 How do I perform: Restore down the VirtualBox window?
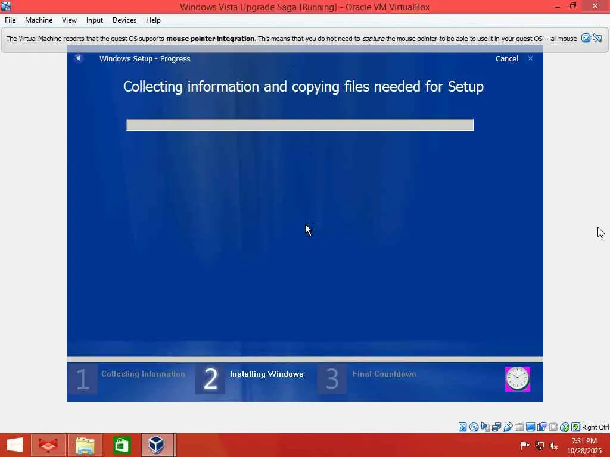tap(573, 6)
